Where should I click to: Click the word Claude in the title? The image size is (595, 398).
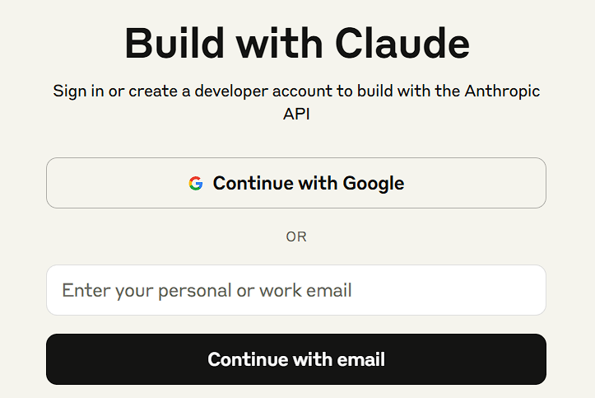tap(402, 44)
